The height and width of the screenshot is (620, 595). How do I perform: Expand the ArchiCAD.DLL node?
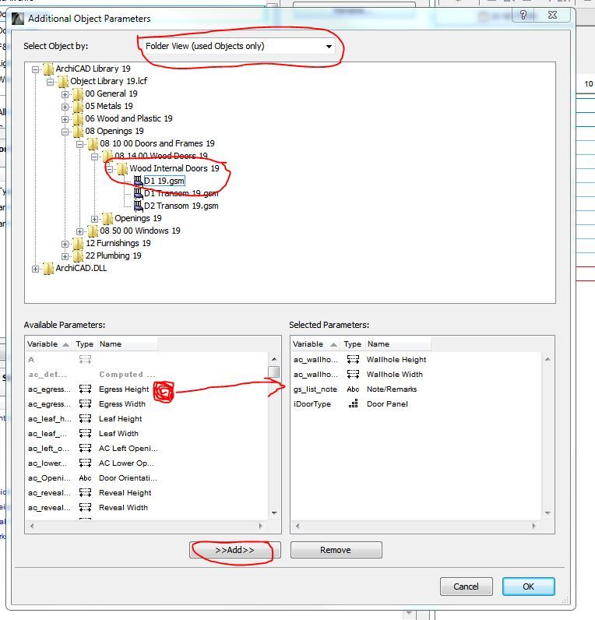36,269
